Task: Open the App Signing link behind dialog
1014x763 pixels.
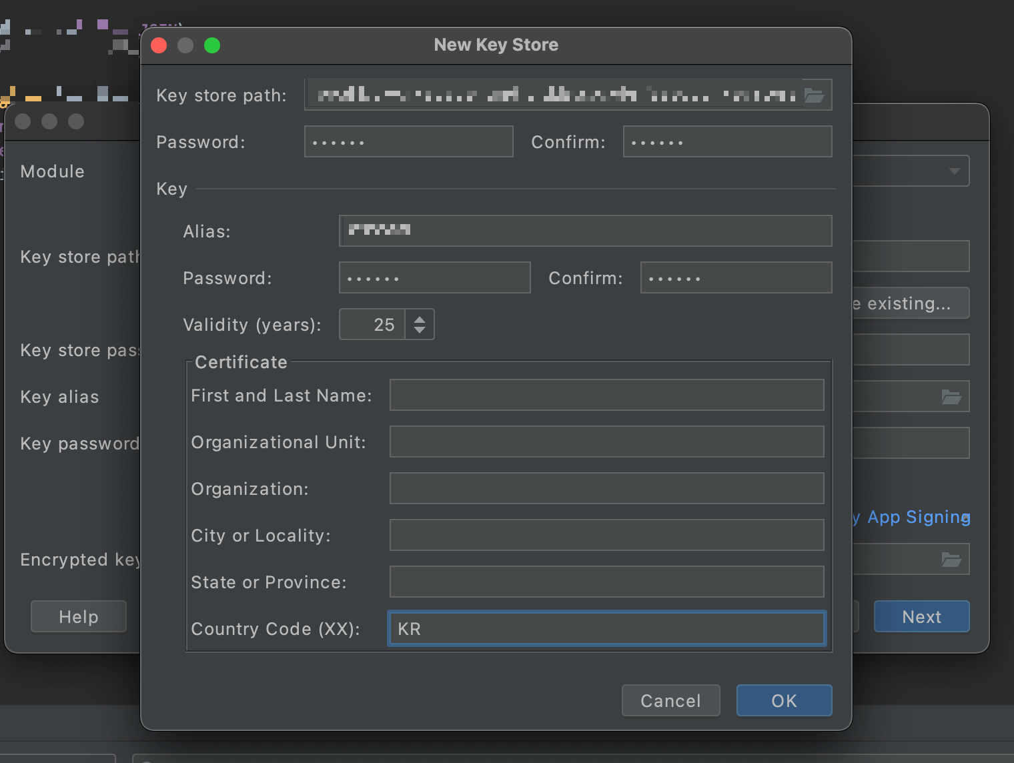Action: point(911,517)
